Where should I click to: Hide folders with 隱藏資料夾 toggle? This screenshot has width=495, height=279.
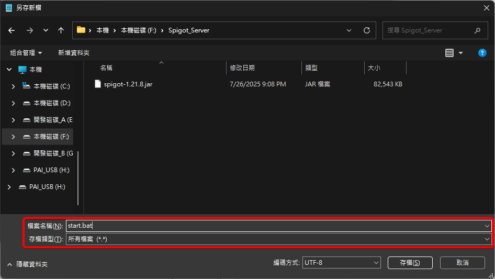tap(28, 264)
